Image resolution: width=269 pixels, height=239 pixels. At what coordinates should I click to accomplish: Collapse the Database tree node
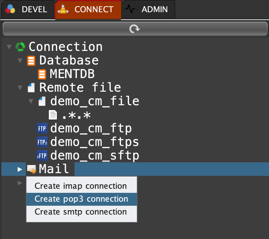point(20,61)
